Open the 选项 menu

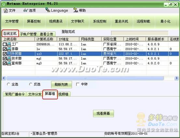coord(30,10)
